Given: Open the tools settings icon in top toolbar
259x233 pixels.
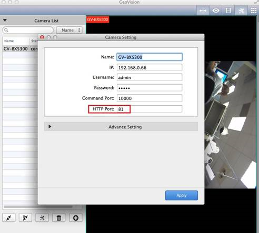Looking at the screenshot, I should [x=241, y=11].
